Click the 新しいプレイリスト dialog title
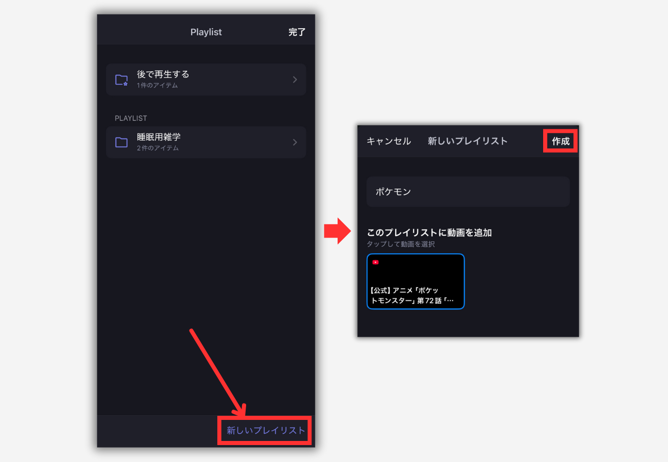The image size is (668, 462). (468, 141)
